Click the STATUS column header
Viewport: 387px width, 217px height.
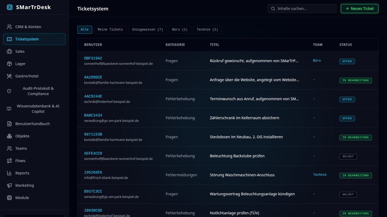click(346, 45)
